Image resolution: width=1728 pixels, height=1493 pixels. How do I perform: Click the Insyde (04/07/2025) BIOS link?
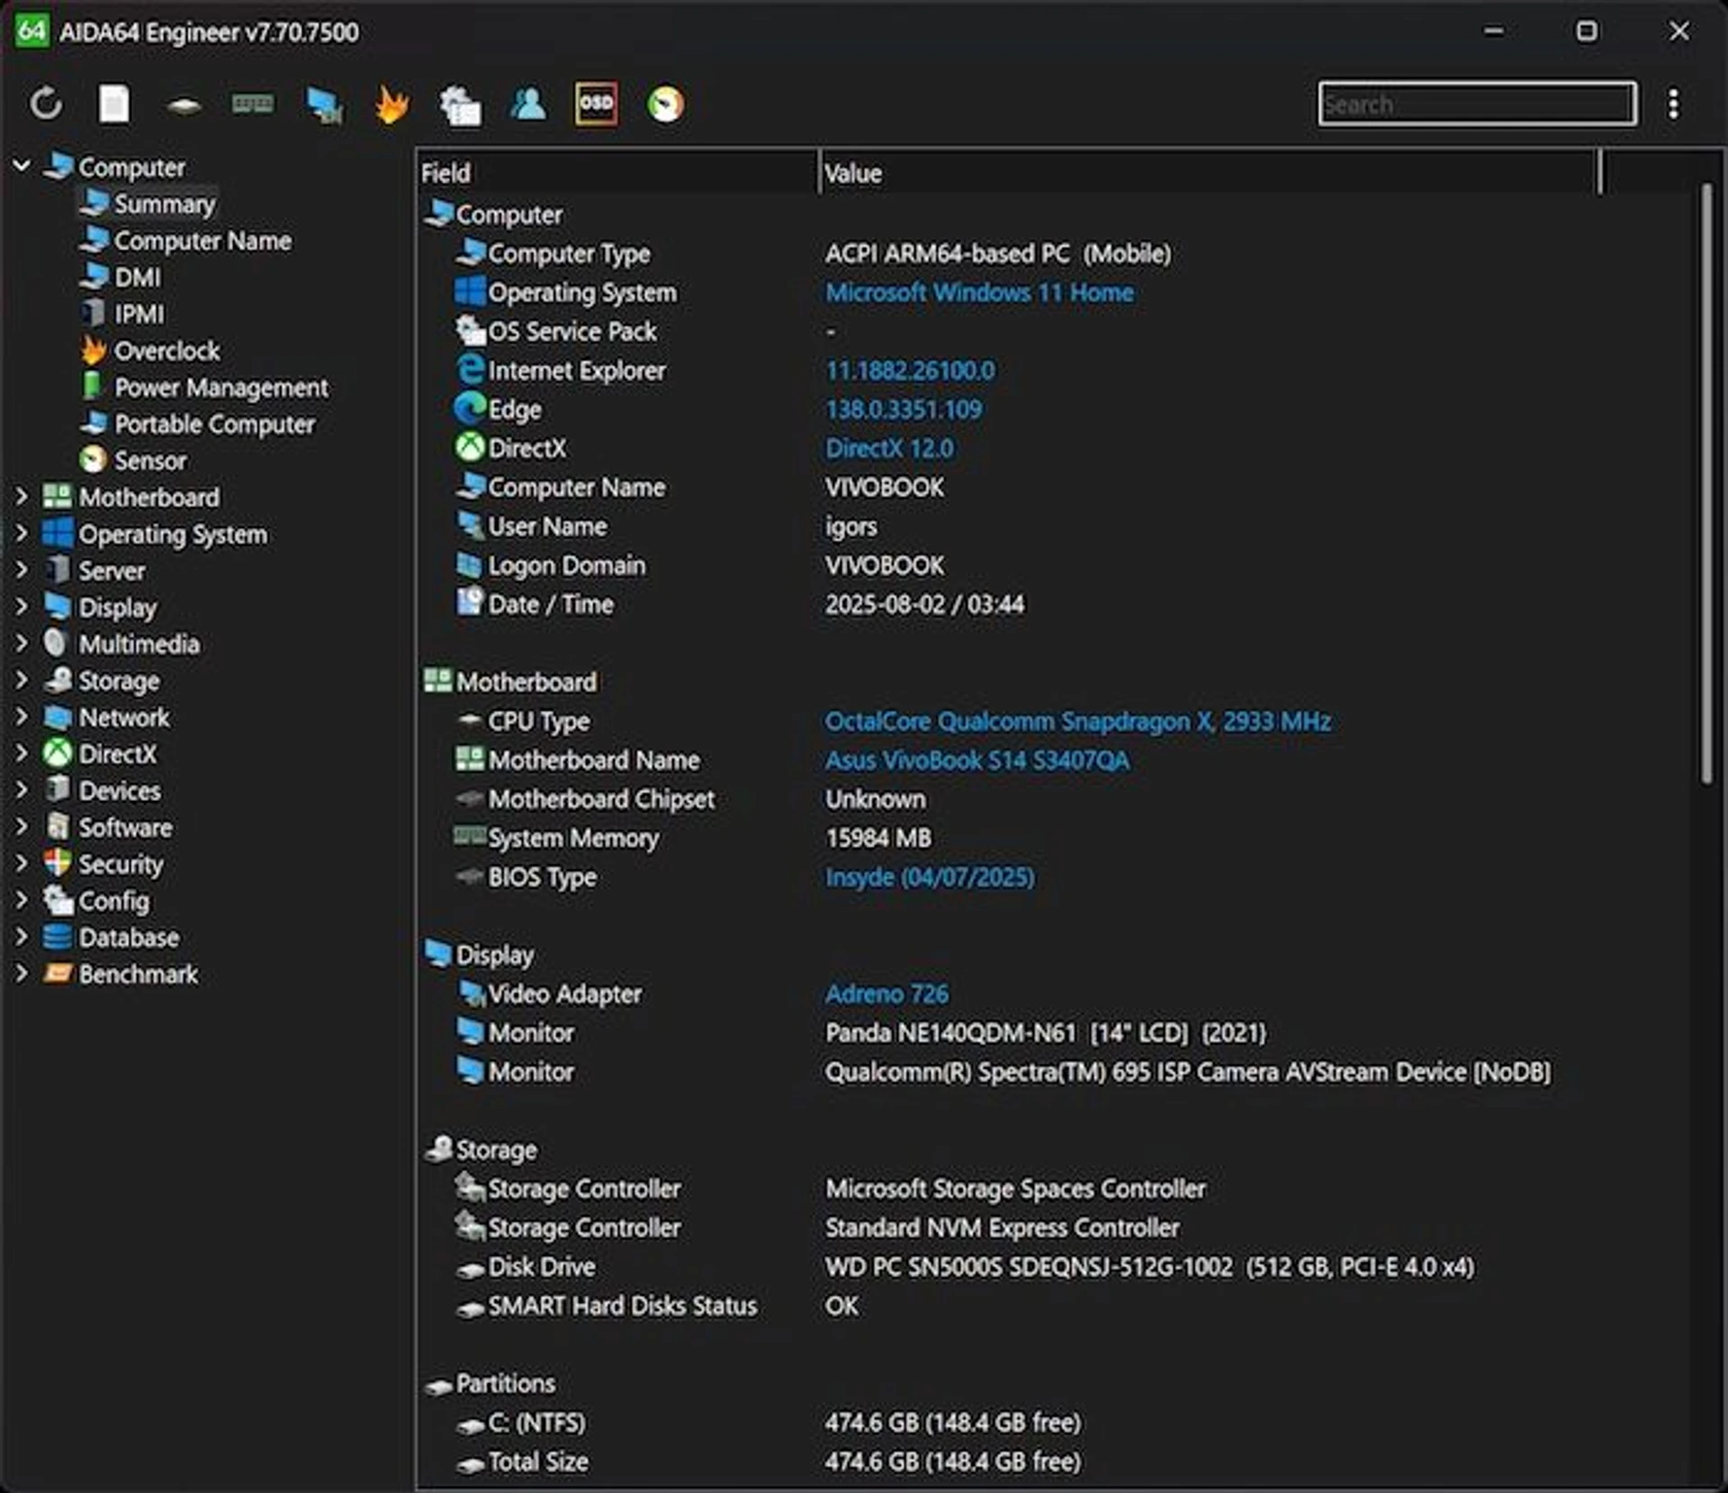pos(930,877)
